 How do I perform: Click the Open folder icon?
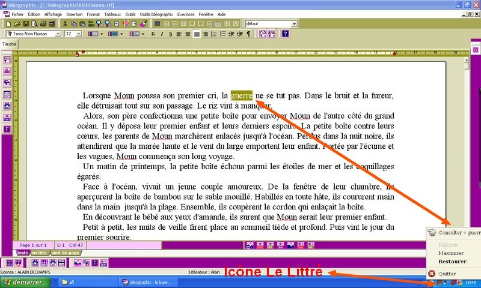tap(16, 23)
